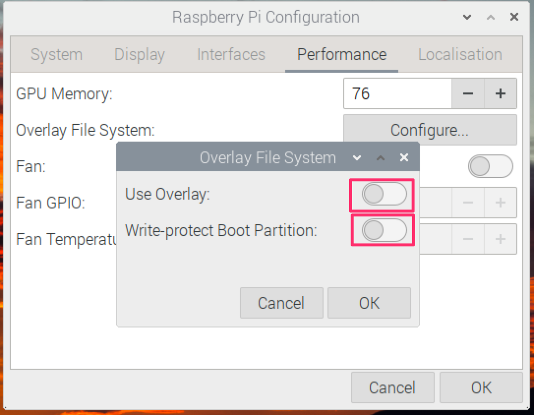Screen dimensions: 534x415
Task: Enable Write-protect Boot Partition switch
Action: click(x=384, y=230)
